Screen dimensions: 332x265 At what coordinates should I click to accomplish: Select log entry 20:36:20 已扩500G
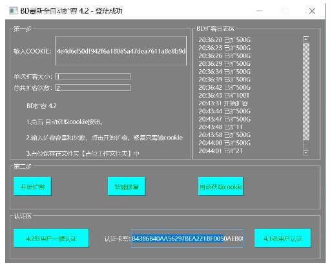[x=224, y=40]
